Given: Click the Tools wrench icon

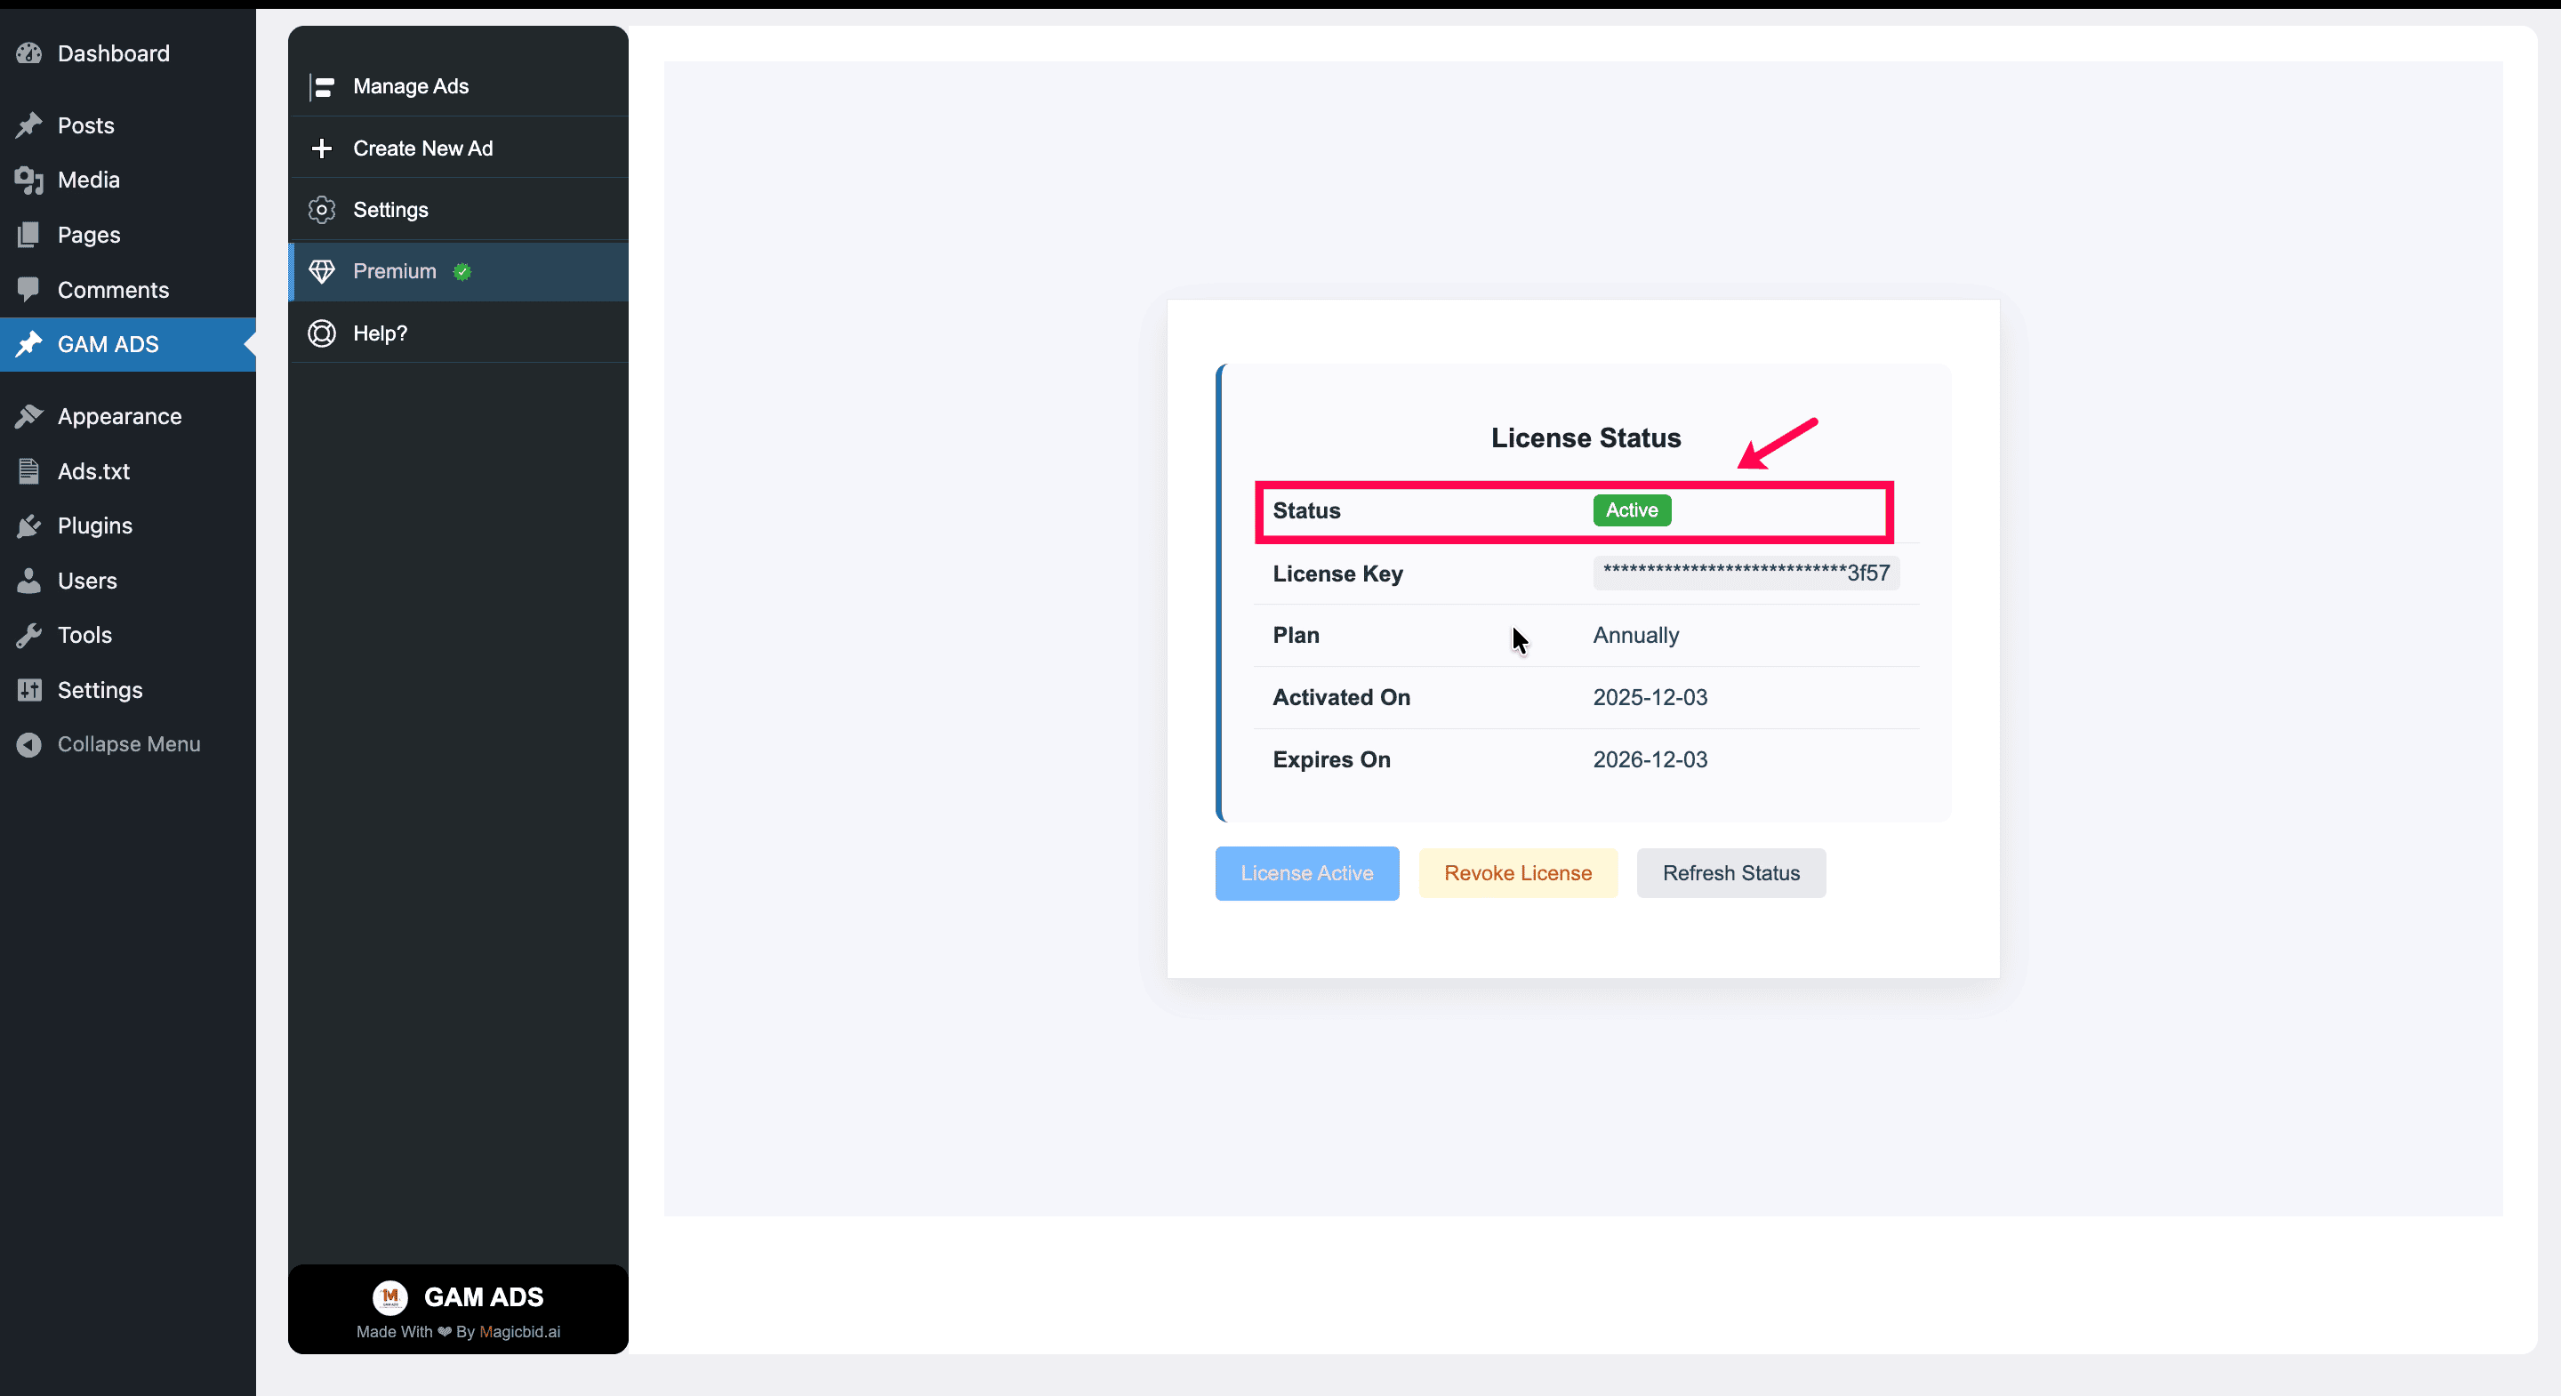Looking at the screenshot, I should pos(28,636).
